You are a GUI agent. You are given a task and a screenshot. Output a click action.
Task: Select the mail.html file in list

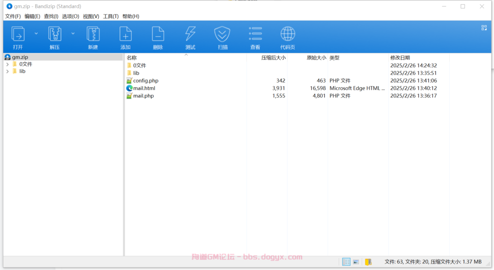tap(144, 88)
